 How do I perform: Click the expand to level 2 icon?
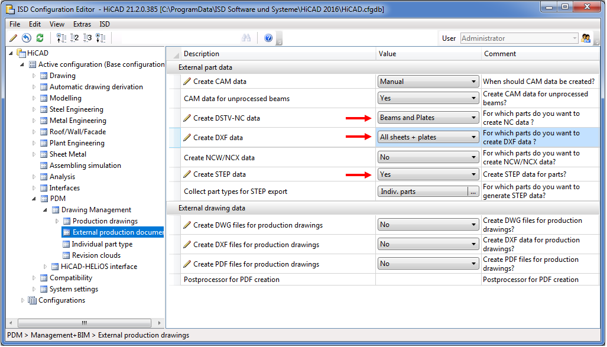click(x=74, y=38)
